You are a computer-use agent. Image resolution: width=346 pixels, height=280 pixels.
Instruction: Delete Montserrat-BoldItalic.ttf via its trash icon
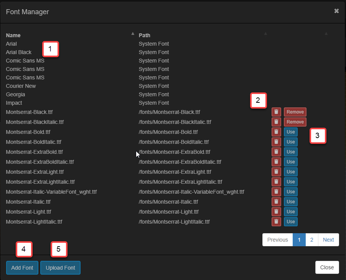[276, 142]
